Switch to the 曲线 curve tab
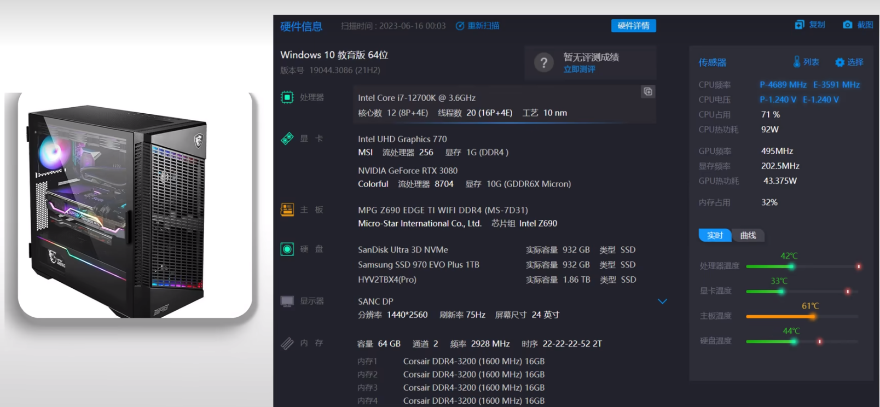The width and height of the screenshot is (880, 407). [x=748, y=235]
